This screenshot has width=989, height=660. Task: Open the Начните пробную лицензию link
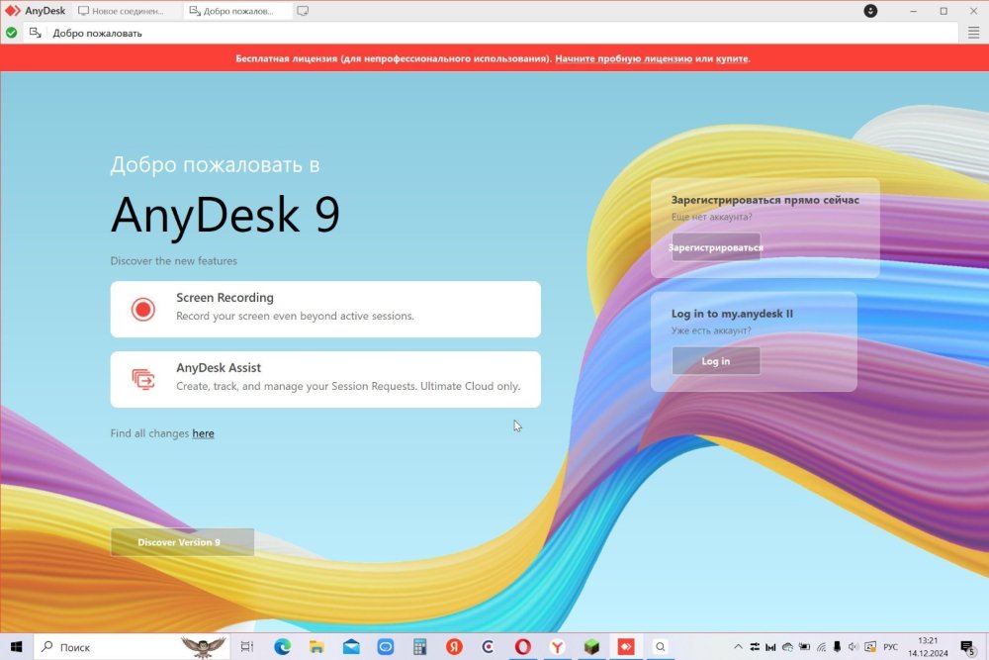coord(623,58)
